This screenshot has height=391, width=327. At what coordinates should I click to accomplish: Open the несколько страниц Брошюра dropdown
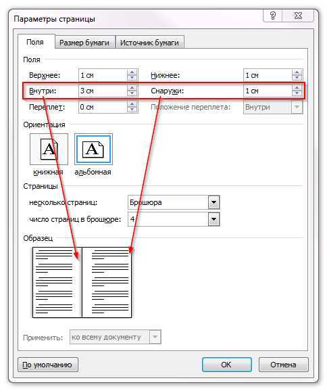[214, 202]
